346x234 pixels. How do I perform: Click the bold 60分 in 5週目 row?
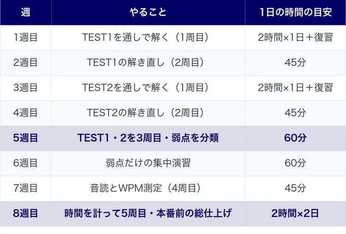(295, 138)
